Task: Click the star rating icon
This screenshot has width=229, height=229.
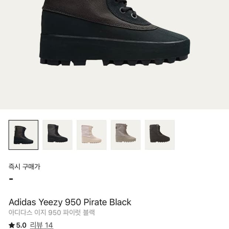Action: coord(12,225)
